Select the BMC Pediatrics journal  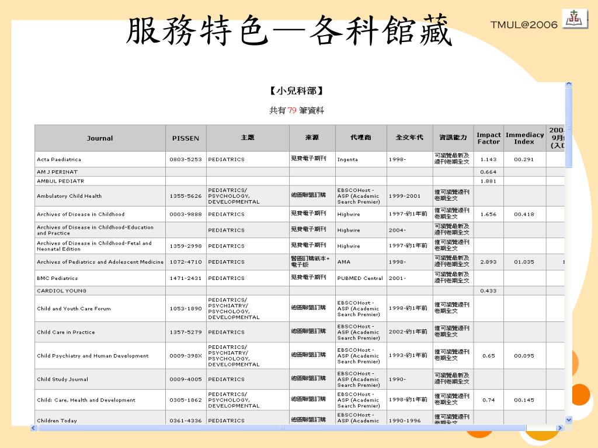[57, 278]
